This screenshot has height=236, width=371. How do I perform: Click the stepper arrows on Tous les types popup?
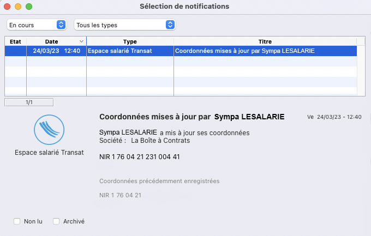pos(170,25)
